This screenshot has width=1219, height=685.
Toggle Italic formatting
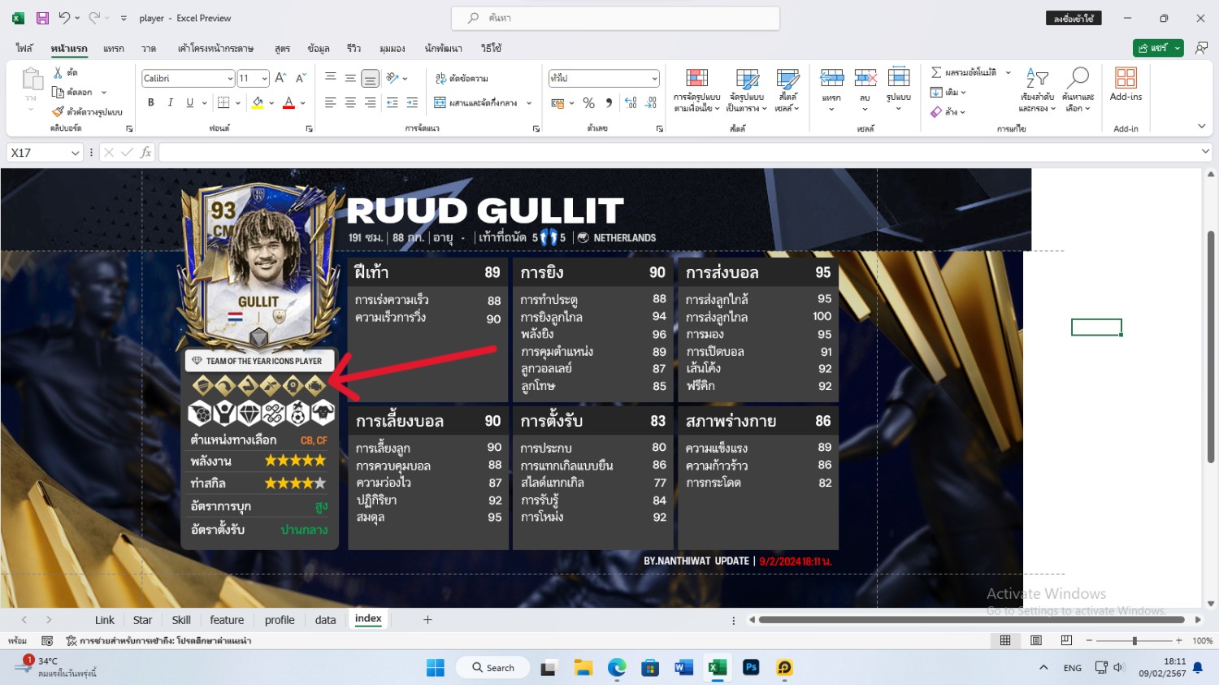tap(170, 102)
